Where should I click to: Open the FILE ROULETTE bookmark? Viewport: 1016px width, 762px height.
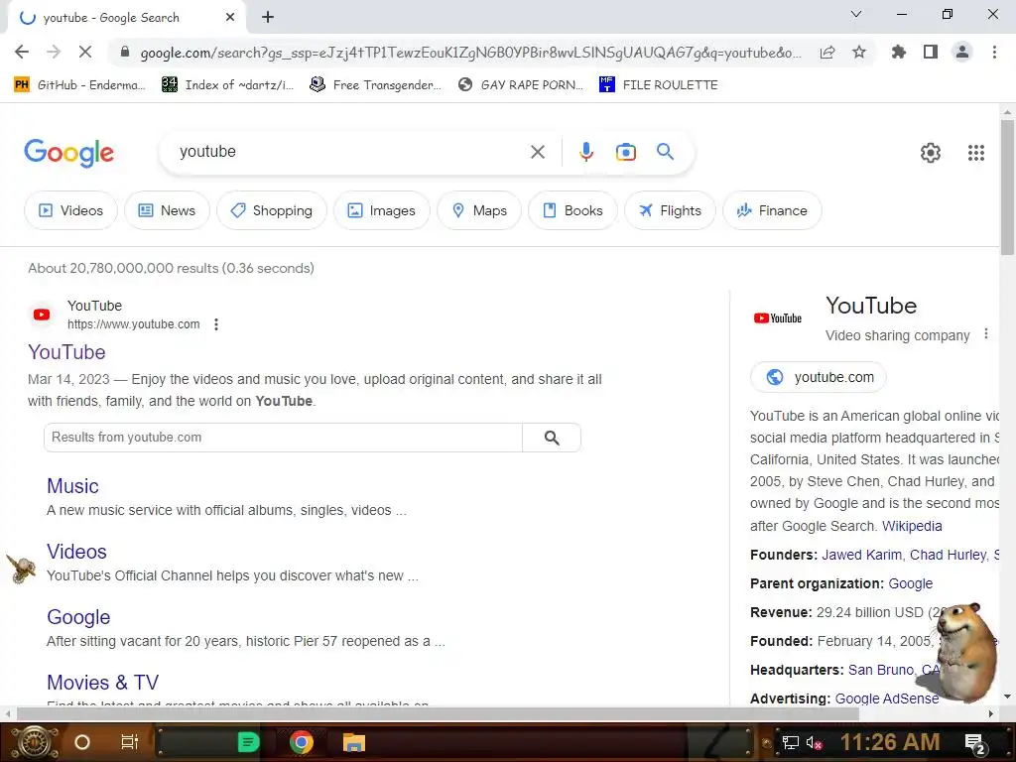click(659, 85)
